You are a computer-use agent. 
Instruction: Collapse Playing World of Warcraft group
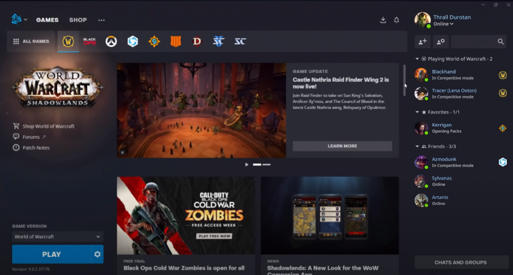click(x=417, y=59)
